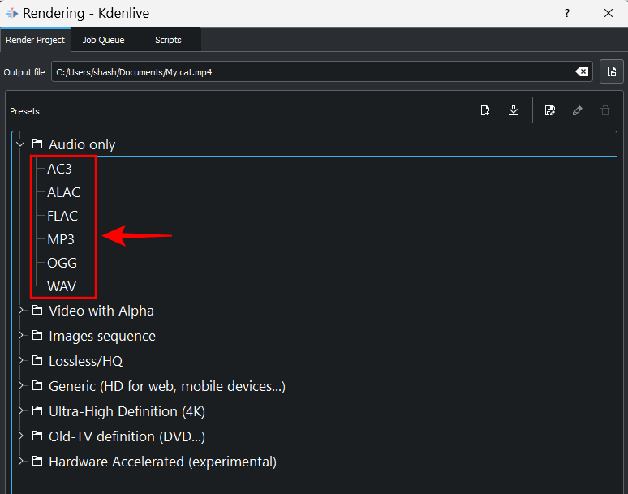Select the Images sequence folder row
Screen dimensions: 628x494
(x=314, y=336)
